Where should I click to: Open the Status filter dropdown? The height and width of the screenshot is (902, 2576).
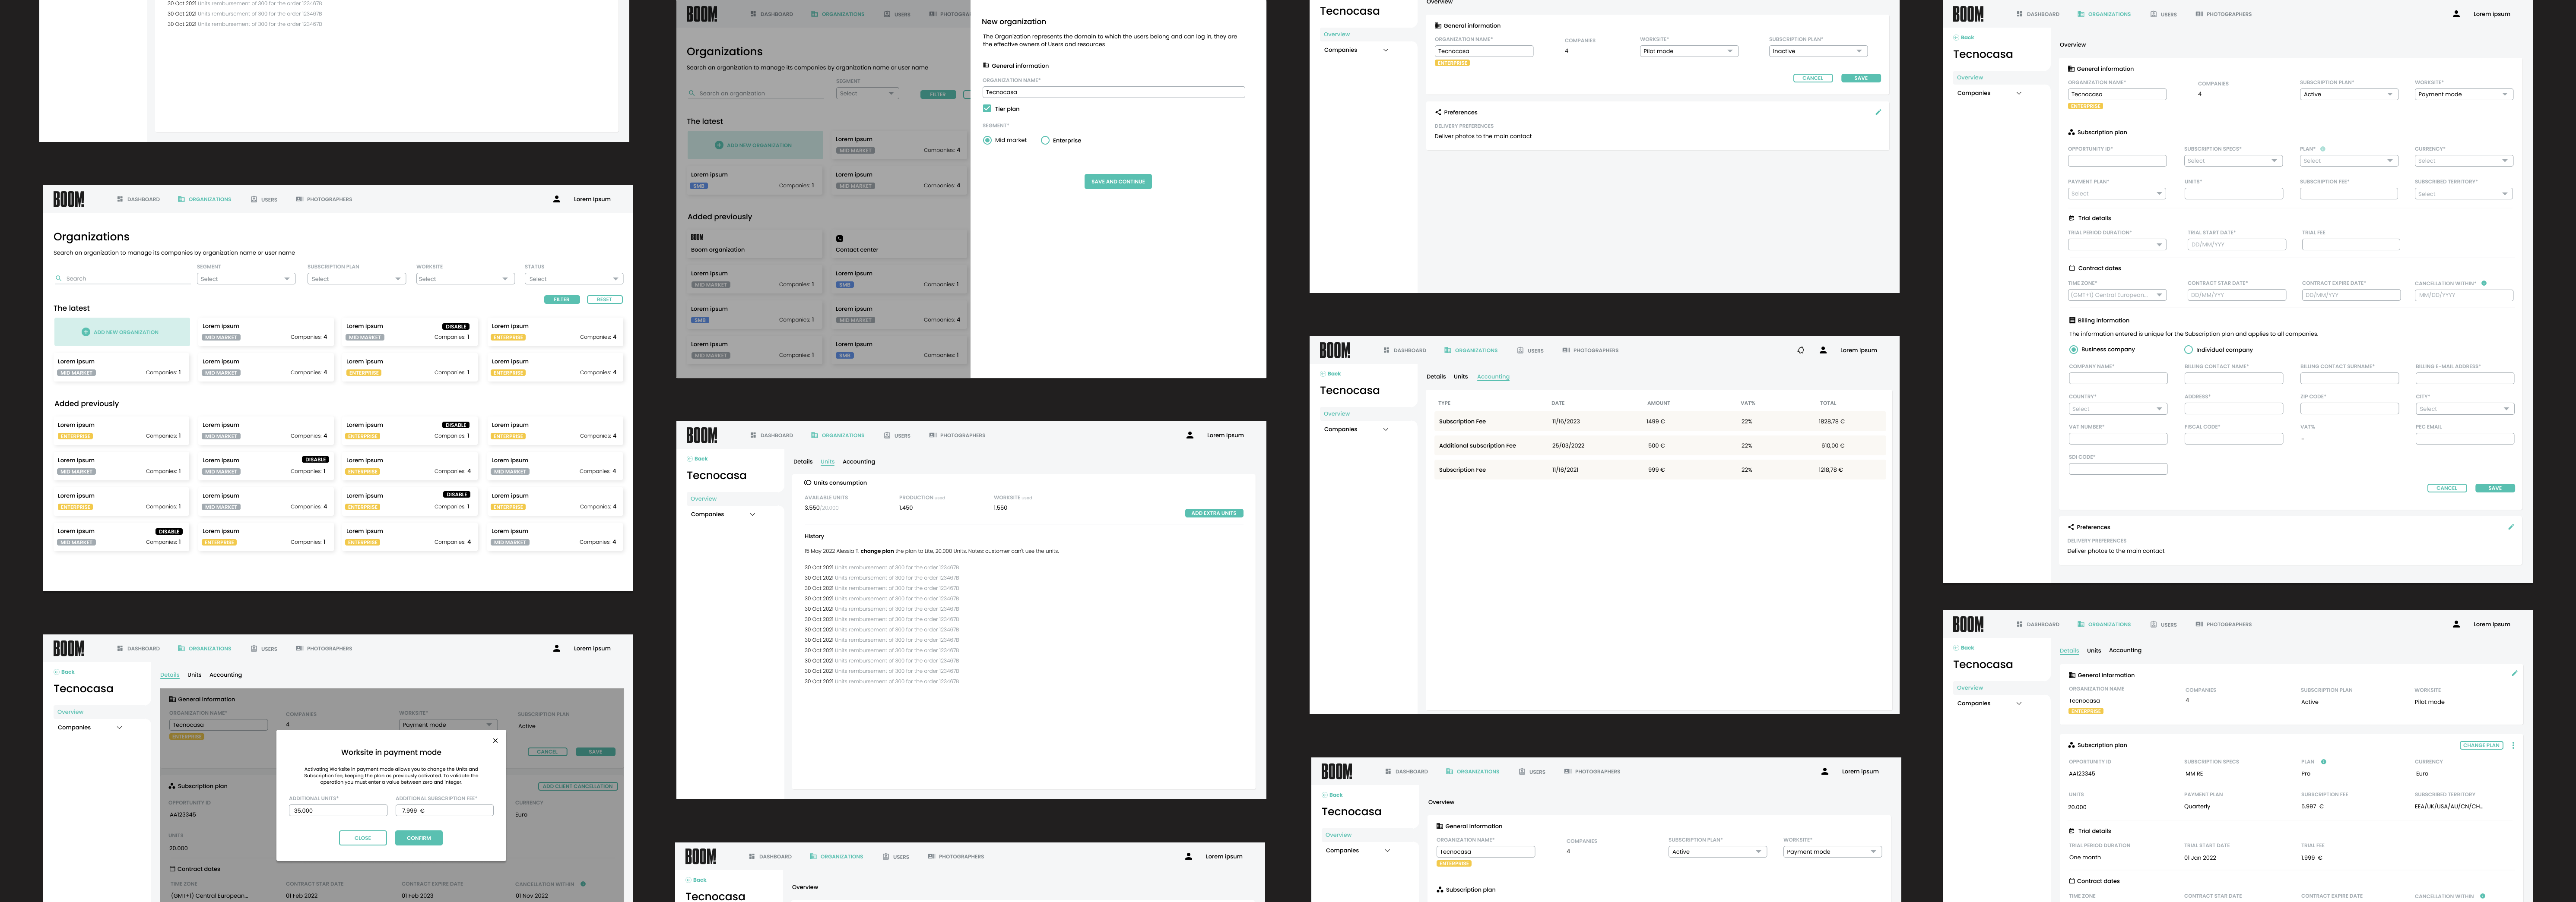(573, 279)
